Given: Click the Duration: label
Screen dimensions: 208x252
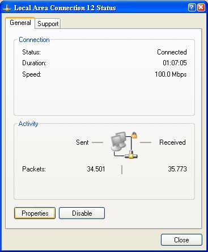Looking at the screenshot, I should coord(34,63).
